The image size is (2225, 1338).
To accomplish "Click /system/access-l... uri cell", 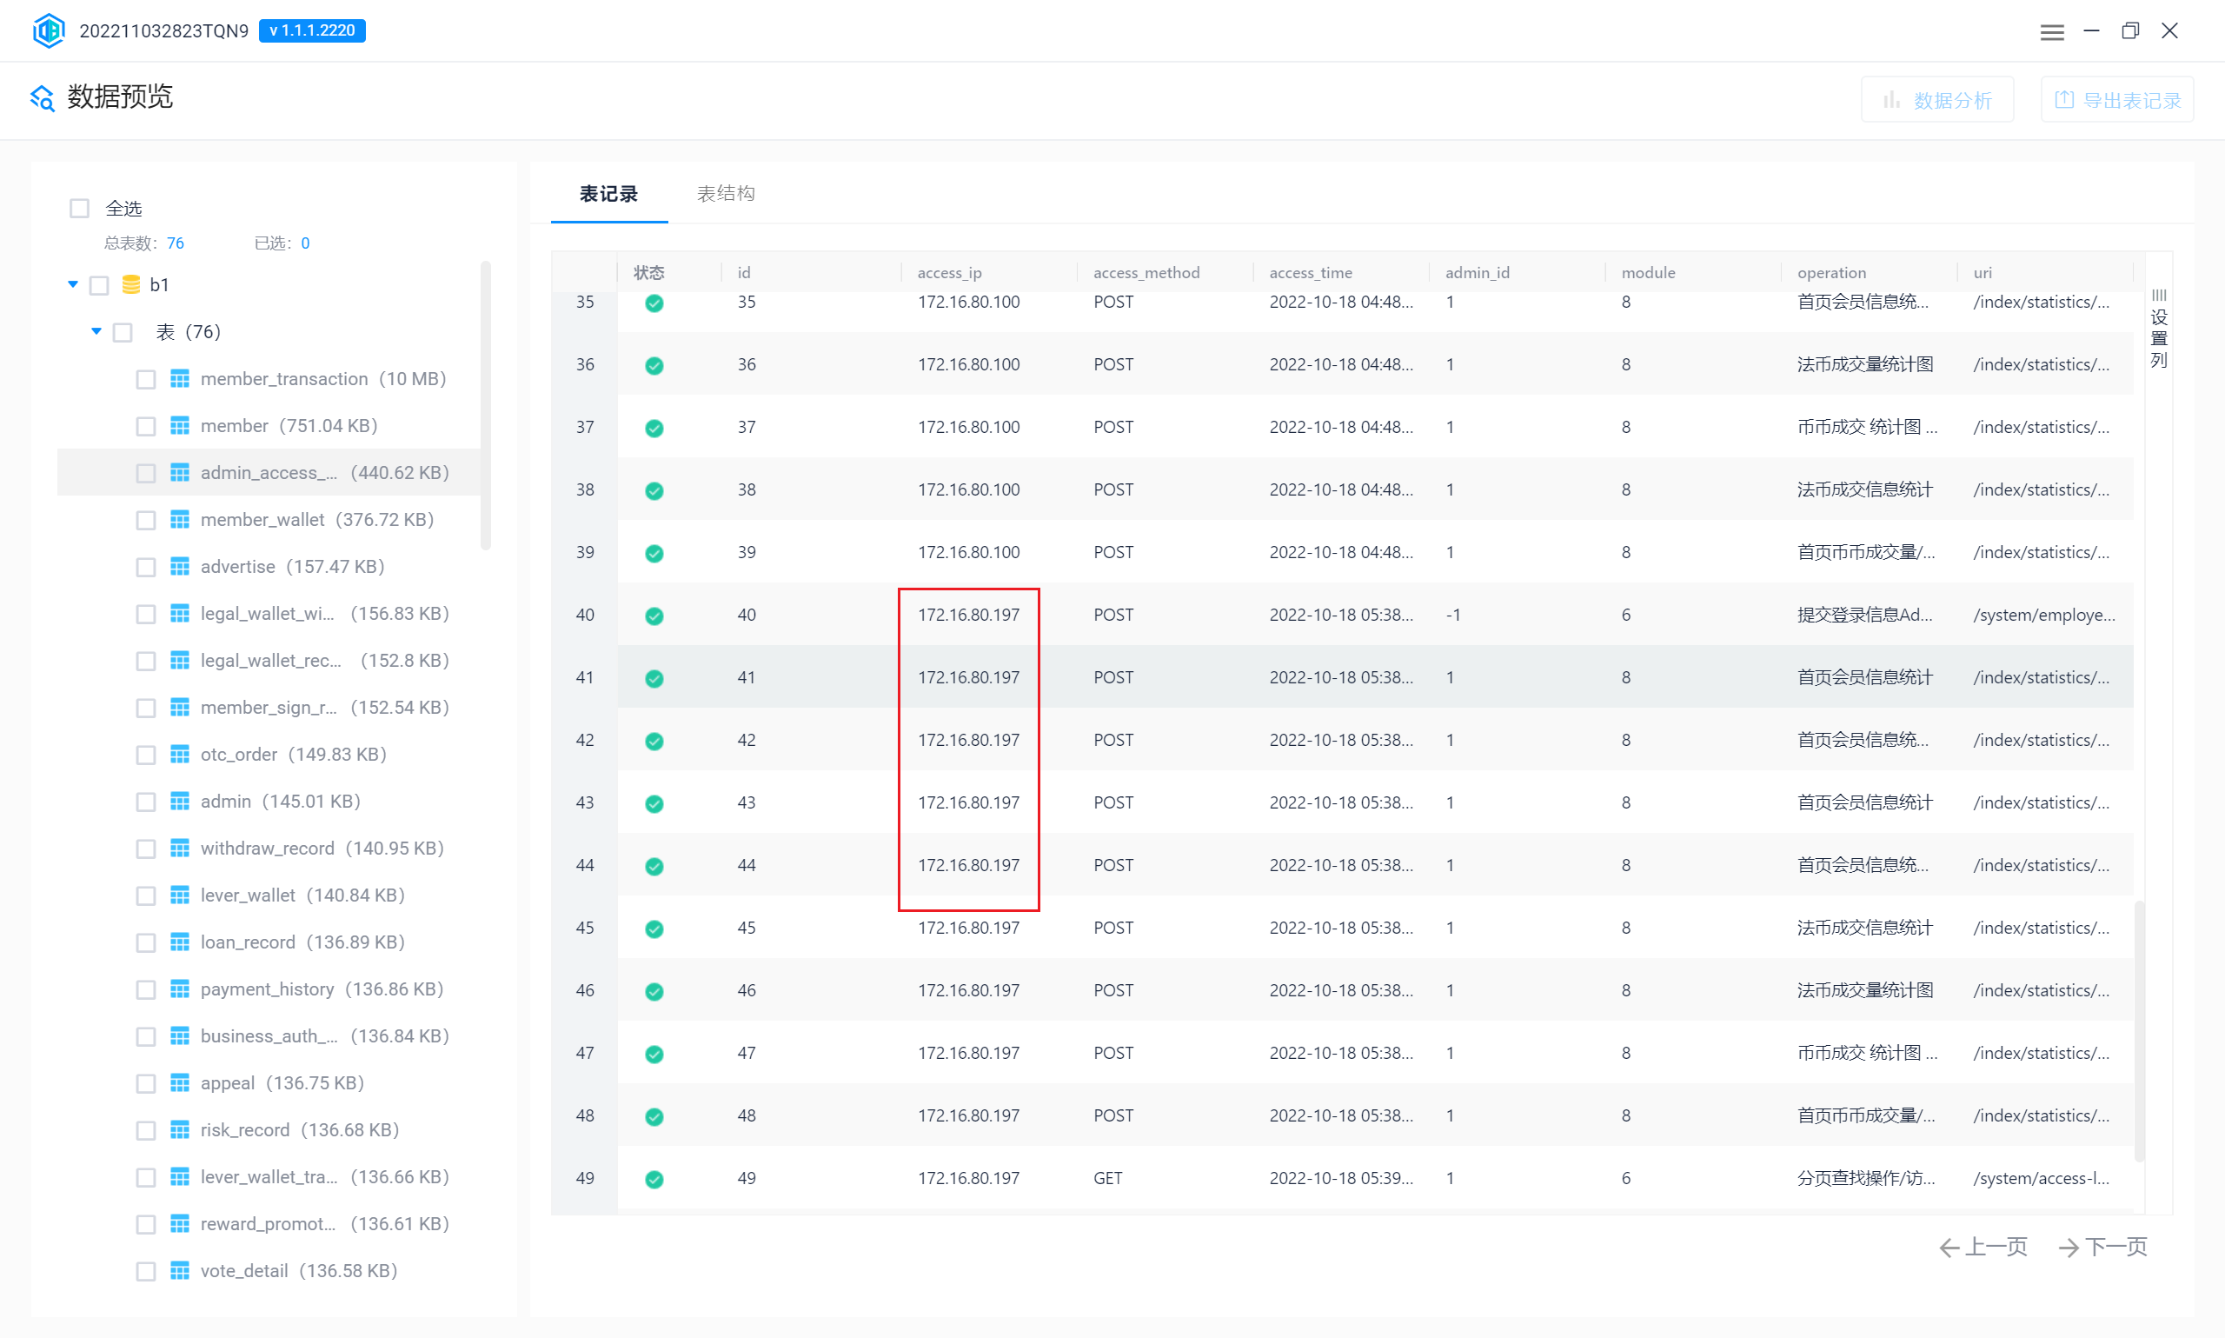I will (x=2041, y=1177).
